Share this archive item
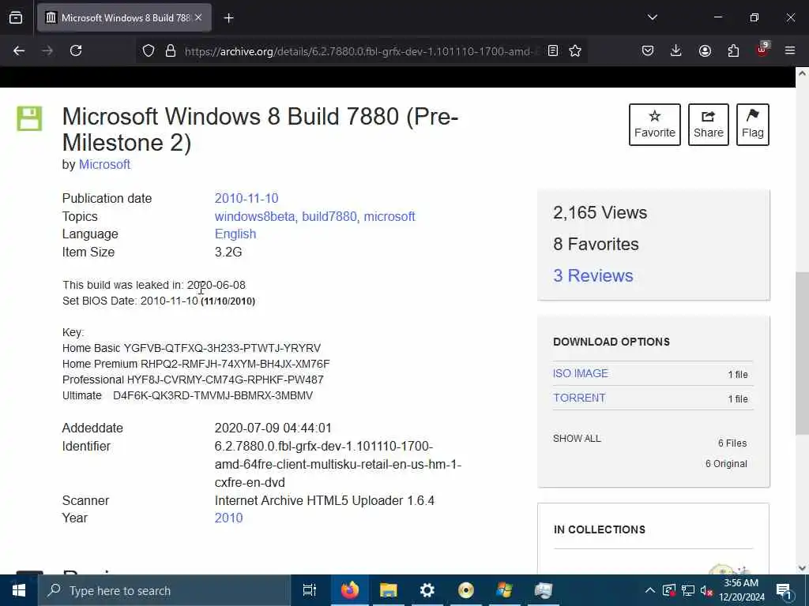This screenshot has height=606, width=809. pos(709,125)
